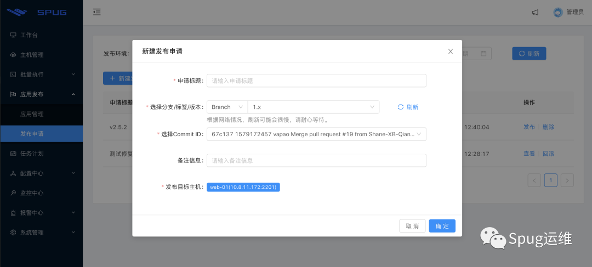Click 发布 link in v2.5.2 row
Image resolution: width=592 pixels, height=267 pixels.
[529, 127]
